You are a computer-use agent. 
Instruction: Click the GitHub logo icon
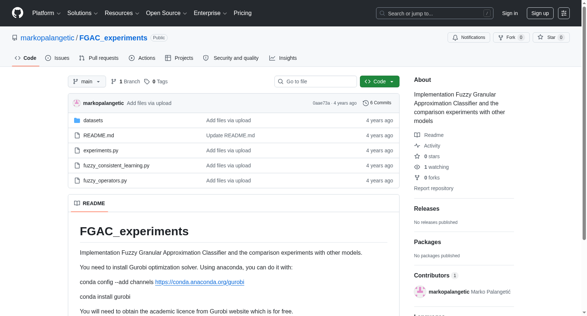tap(18, 13)
